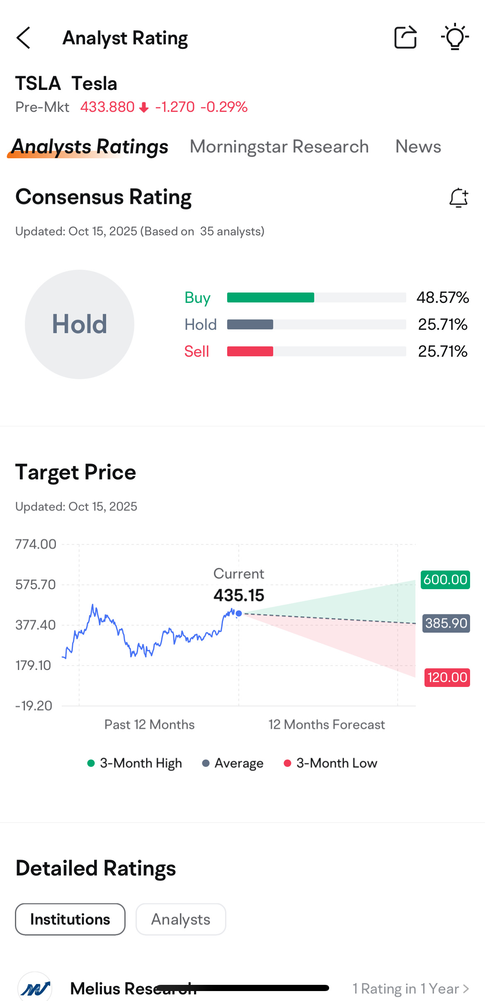Open the Morningstar Research tab
Viewport: 485px width, 1001px height.
point(279,147)
